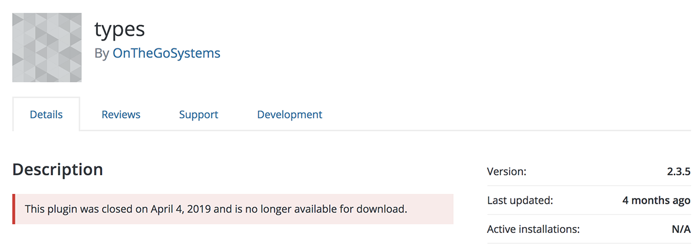Viewport: 699px width, 248px height.
Task: Click the Last updated label
Action: [520, 200]
